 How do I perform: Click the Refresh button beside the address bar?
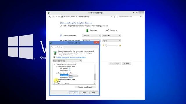point(115,17)
